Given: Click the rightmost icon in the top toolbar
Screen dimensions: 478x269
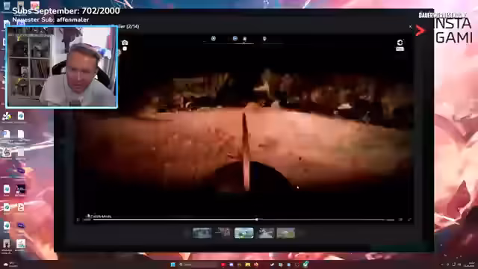Looking at the screenshot, I should click(264, 39).
